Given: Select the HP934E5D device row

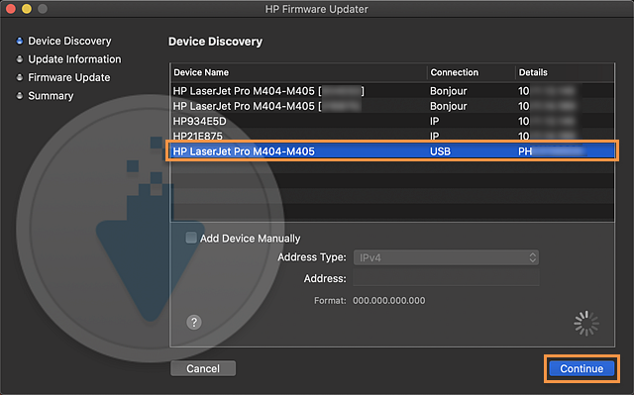Looking at the screenshot, I should (392, 121).
